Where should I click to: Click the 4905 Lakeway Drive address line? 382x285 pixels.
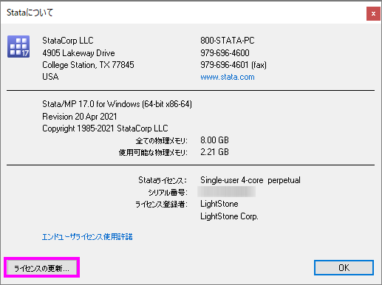coord(78,53)
